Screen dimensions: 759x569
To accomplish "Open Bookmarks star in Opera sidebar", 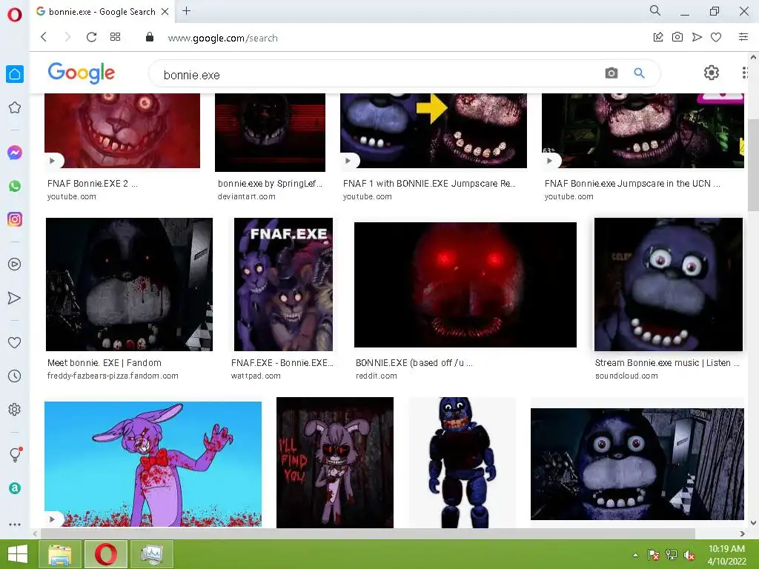I will (15, 107).
